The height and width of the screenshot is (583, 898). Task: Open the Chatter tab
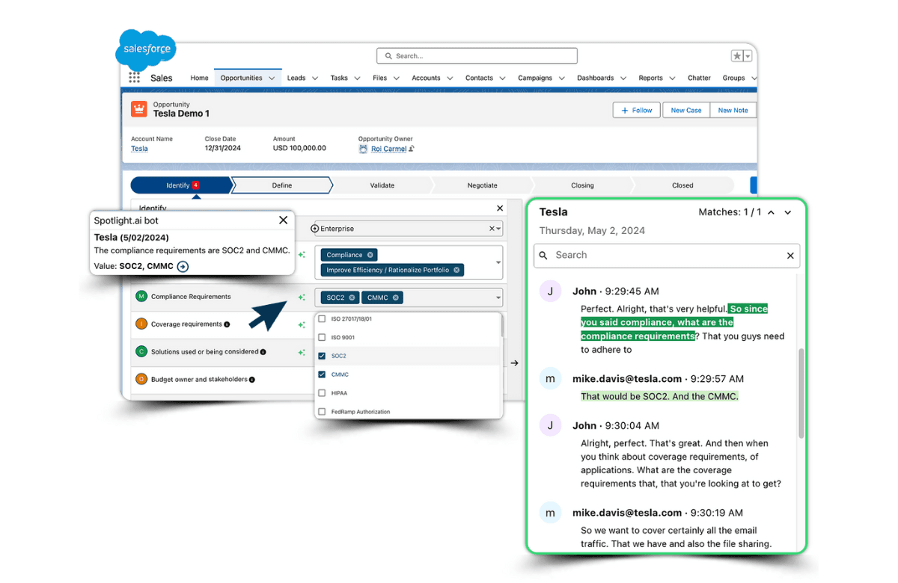699,78
